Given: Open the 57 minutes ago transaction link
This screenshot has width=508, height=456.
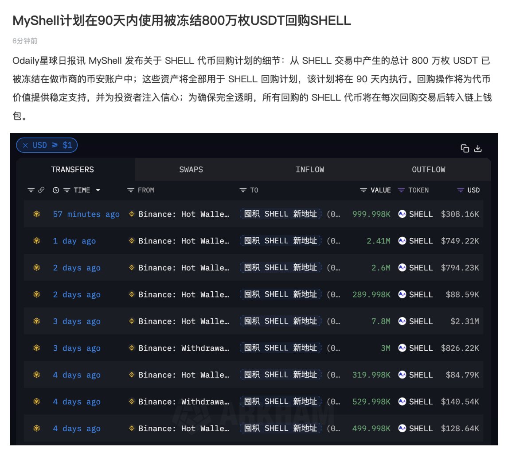Looking at the screenshot, I should pos(86,214).
